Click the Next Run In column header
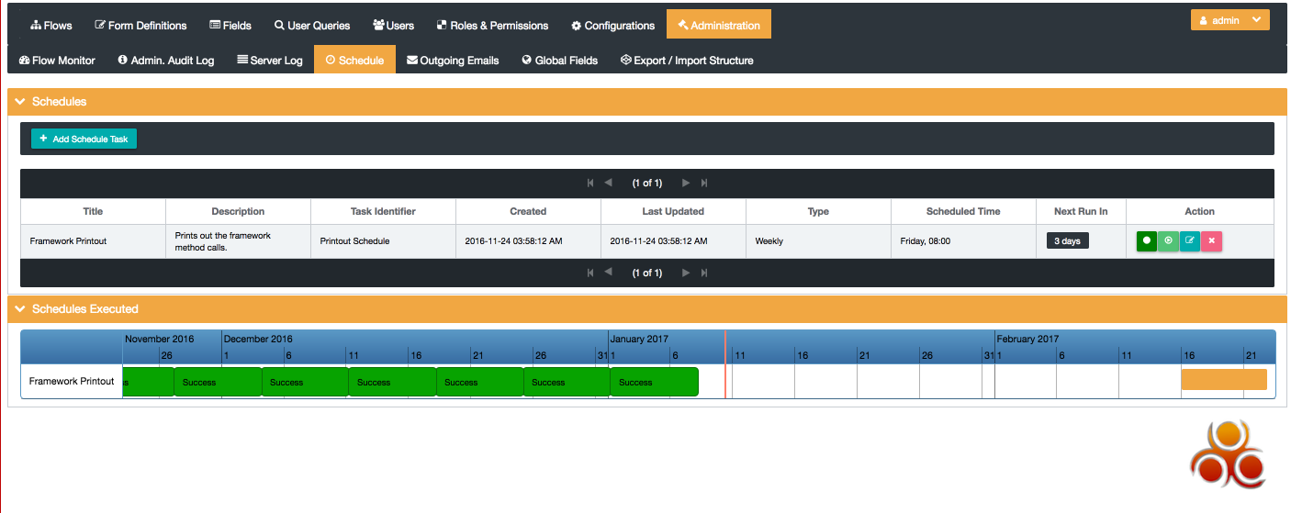Viewport: 1291px width, 513px height. (1081, 211)
